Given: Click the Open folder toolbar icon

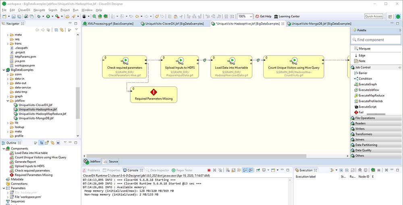Looking at the screenshot, I should (x=67, y=16).
